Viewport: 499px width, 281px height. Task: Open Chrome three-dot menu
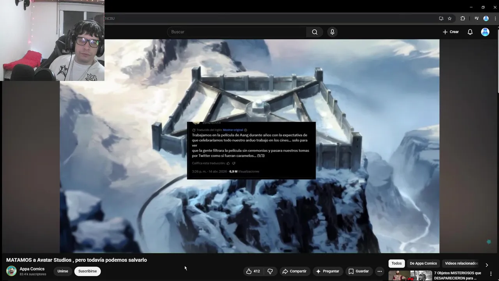coord(495,18)
